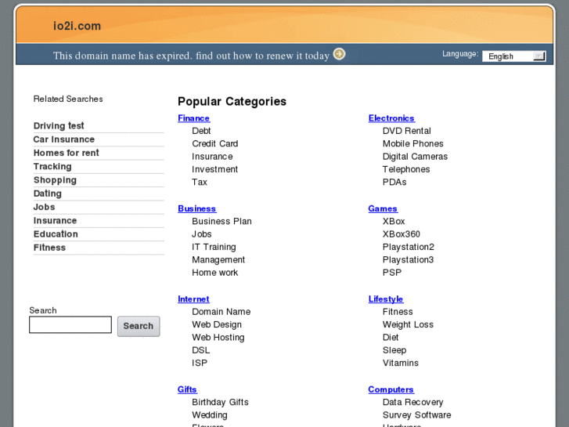Click Playstation2 under Games
Image resolution: width=569 pixels, height=427 pixels.
[x=409, y=247]
